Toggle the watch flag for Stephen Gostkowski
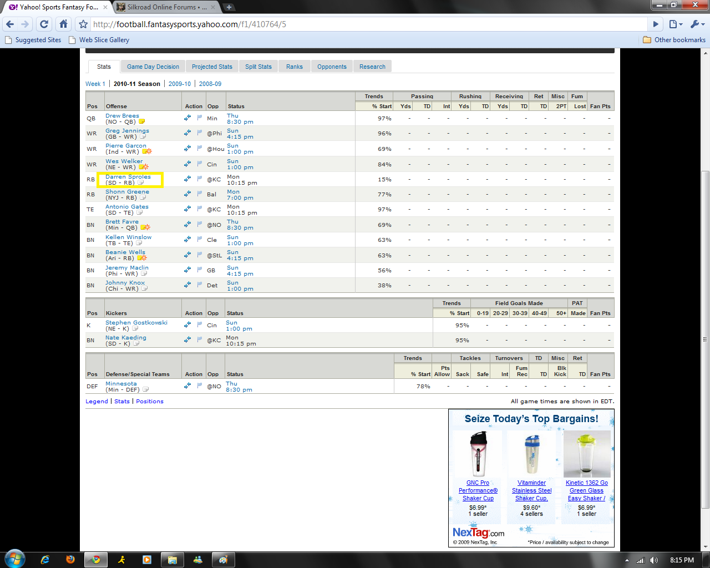The image size is (710, 568). 199,324
